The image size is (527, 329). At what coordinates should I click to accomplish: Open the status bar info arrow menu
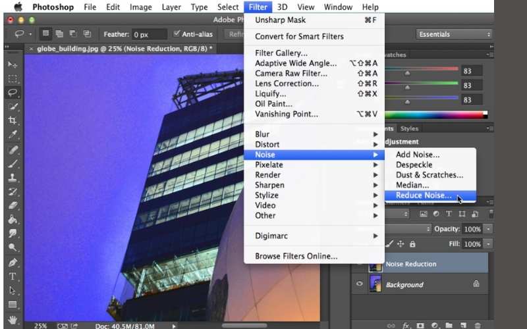pos(174,326)
